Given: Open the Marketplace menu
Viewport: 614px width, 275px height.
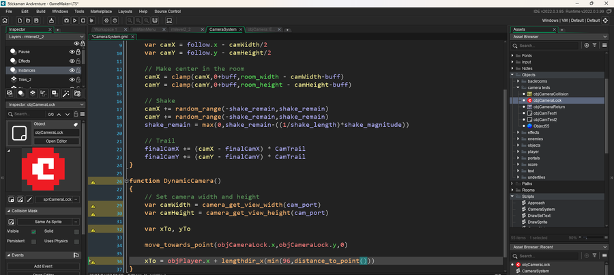Looking at the screenshot, I should pos(101,12).
